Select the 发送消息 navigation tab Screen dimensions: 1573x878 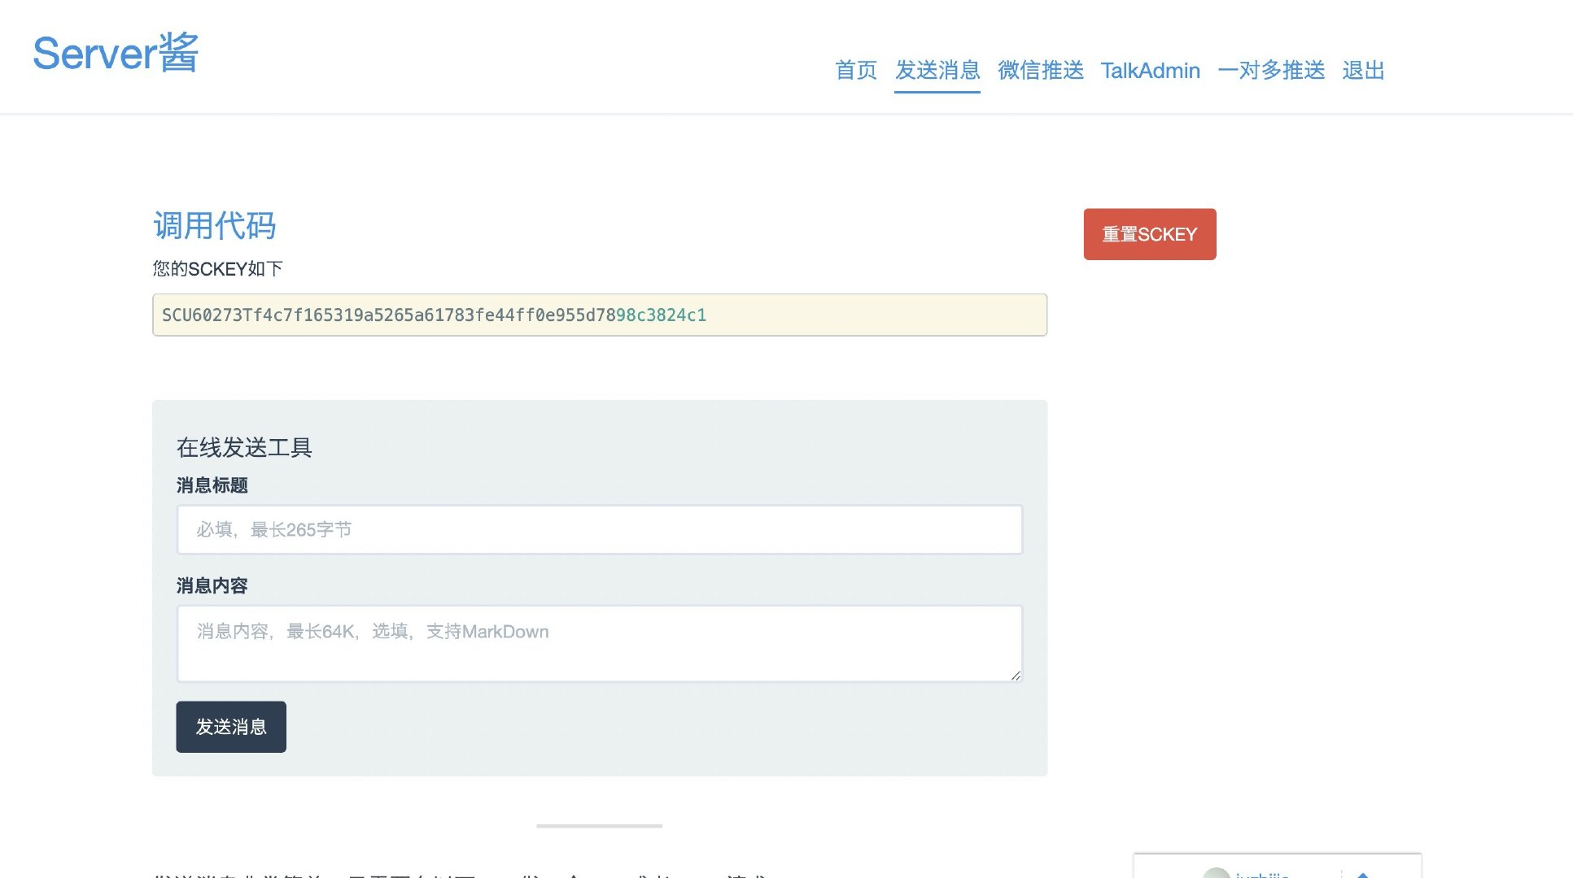[x=937, y=71]
